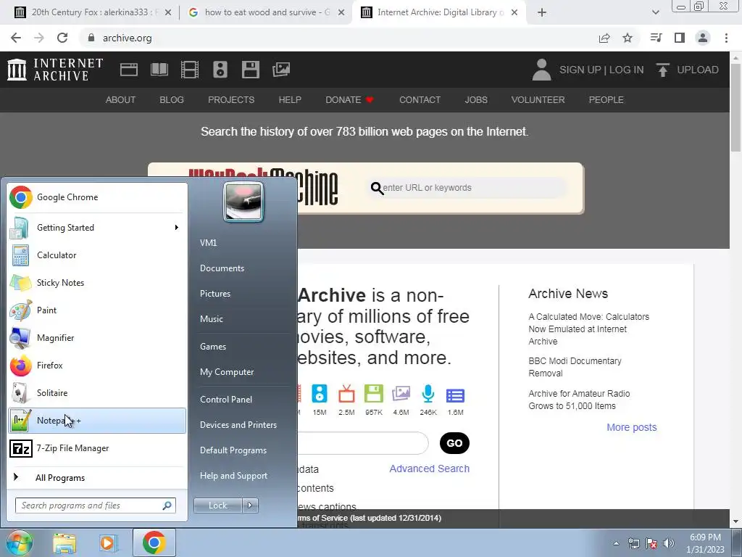Viewport: 742px width, 557px height.
Task: Open Getting Started in Start menu
Action: pyautogui.click(x=97, y=228)
